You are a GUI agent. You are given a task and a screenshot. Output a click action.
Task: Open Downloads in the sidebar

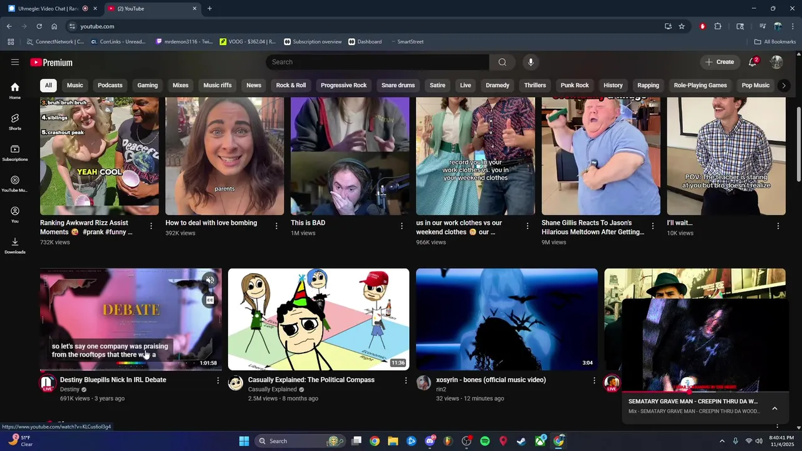pos(15,246)
